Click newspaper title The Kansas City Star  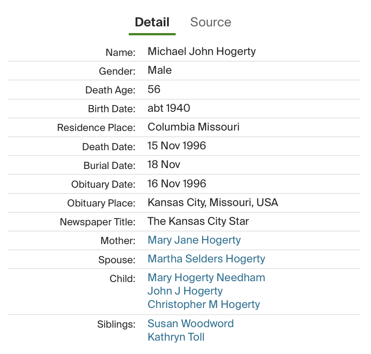click(x=198, y=221)
